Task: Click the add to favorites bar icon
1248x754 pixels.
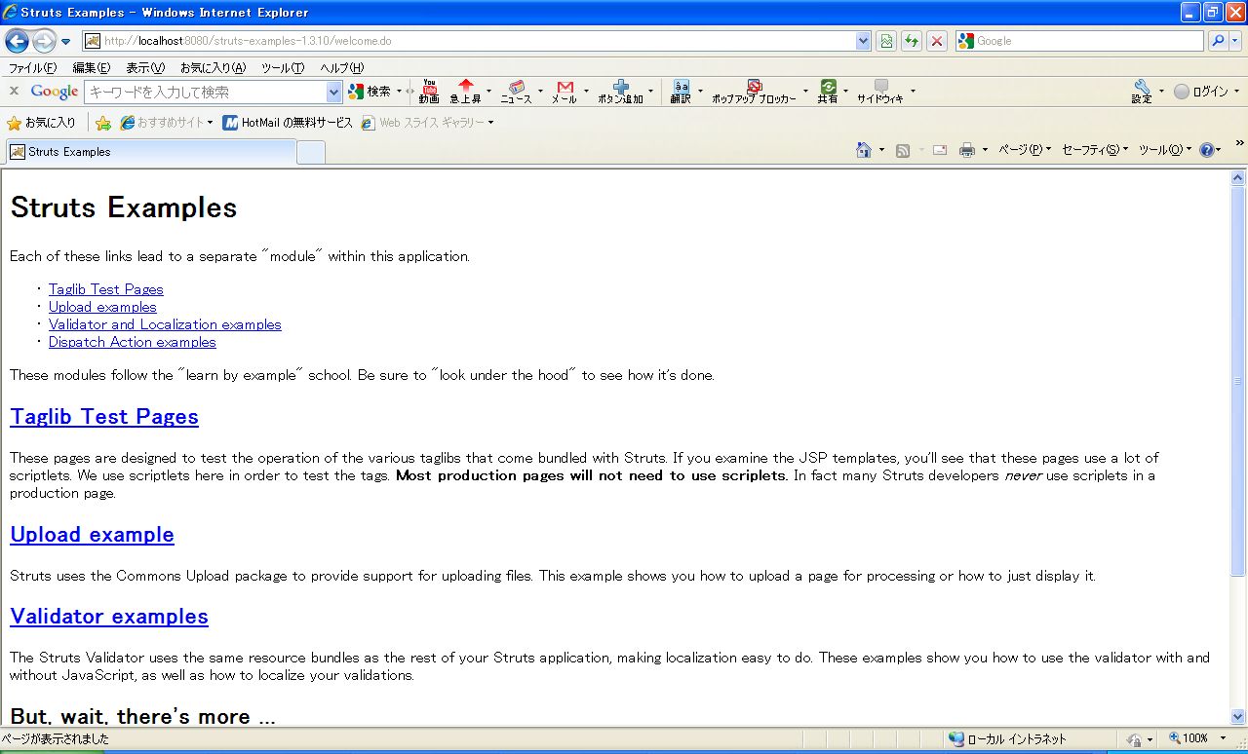Action: pos(102,123)
